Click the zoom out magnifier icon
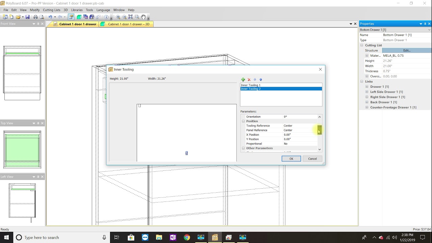432x243 pixels. click(124, 17)
